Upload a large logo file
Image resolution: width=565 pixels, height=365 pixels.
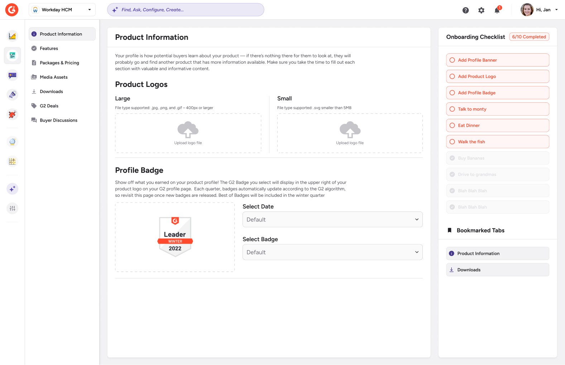tap(188, 133)
